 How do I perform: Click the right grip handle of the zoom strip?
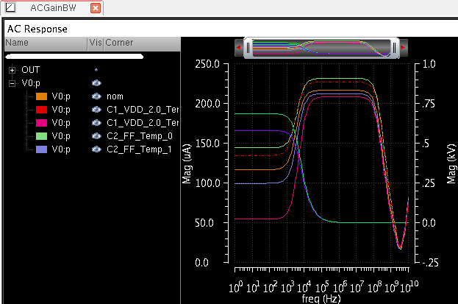(395, 49)
